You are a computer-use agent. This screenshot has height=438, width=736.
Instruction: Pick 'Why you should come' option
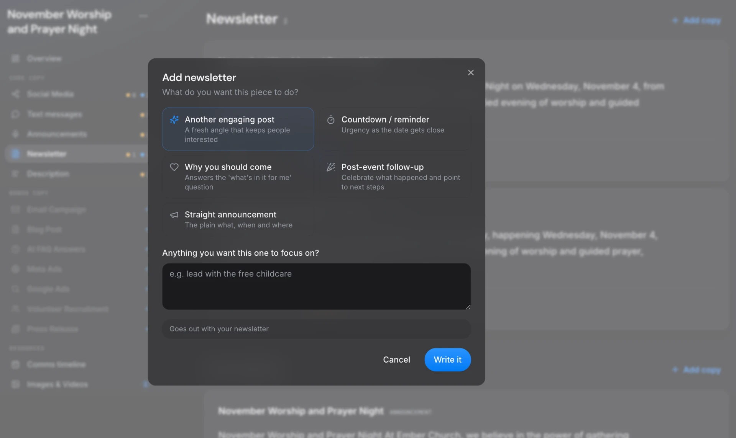click(x=238, y=177)
